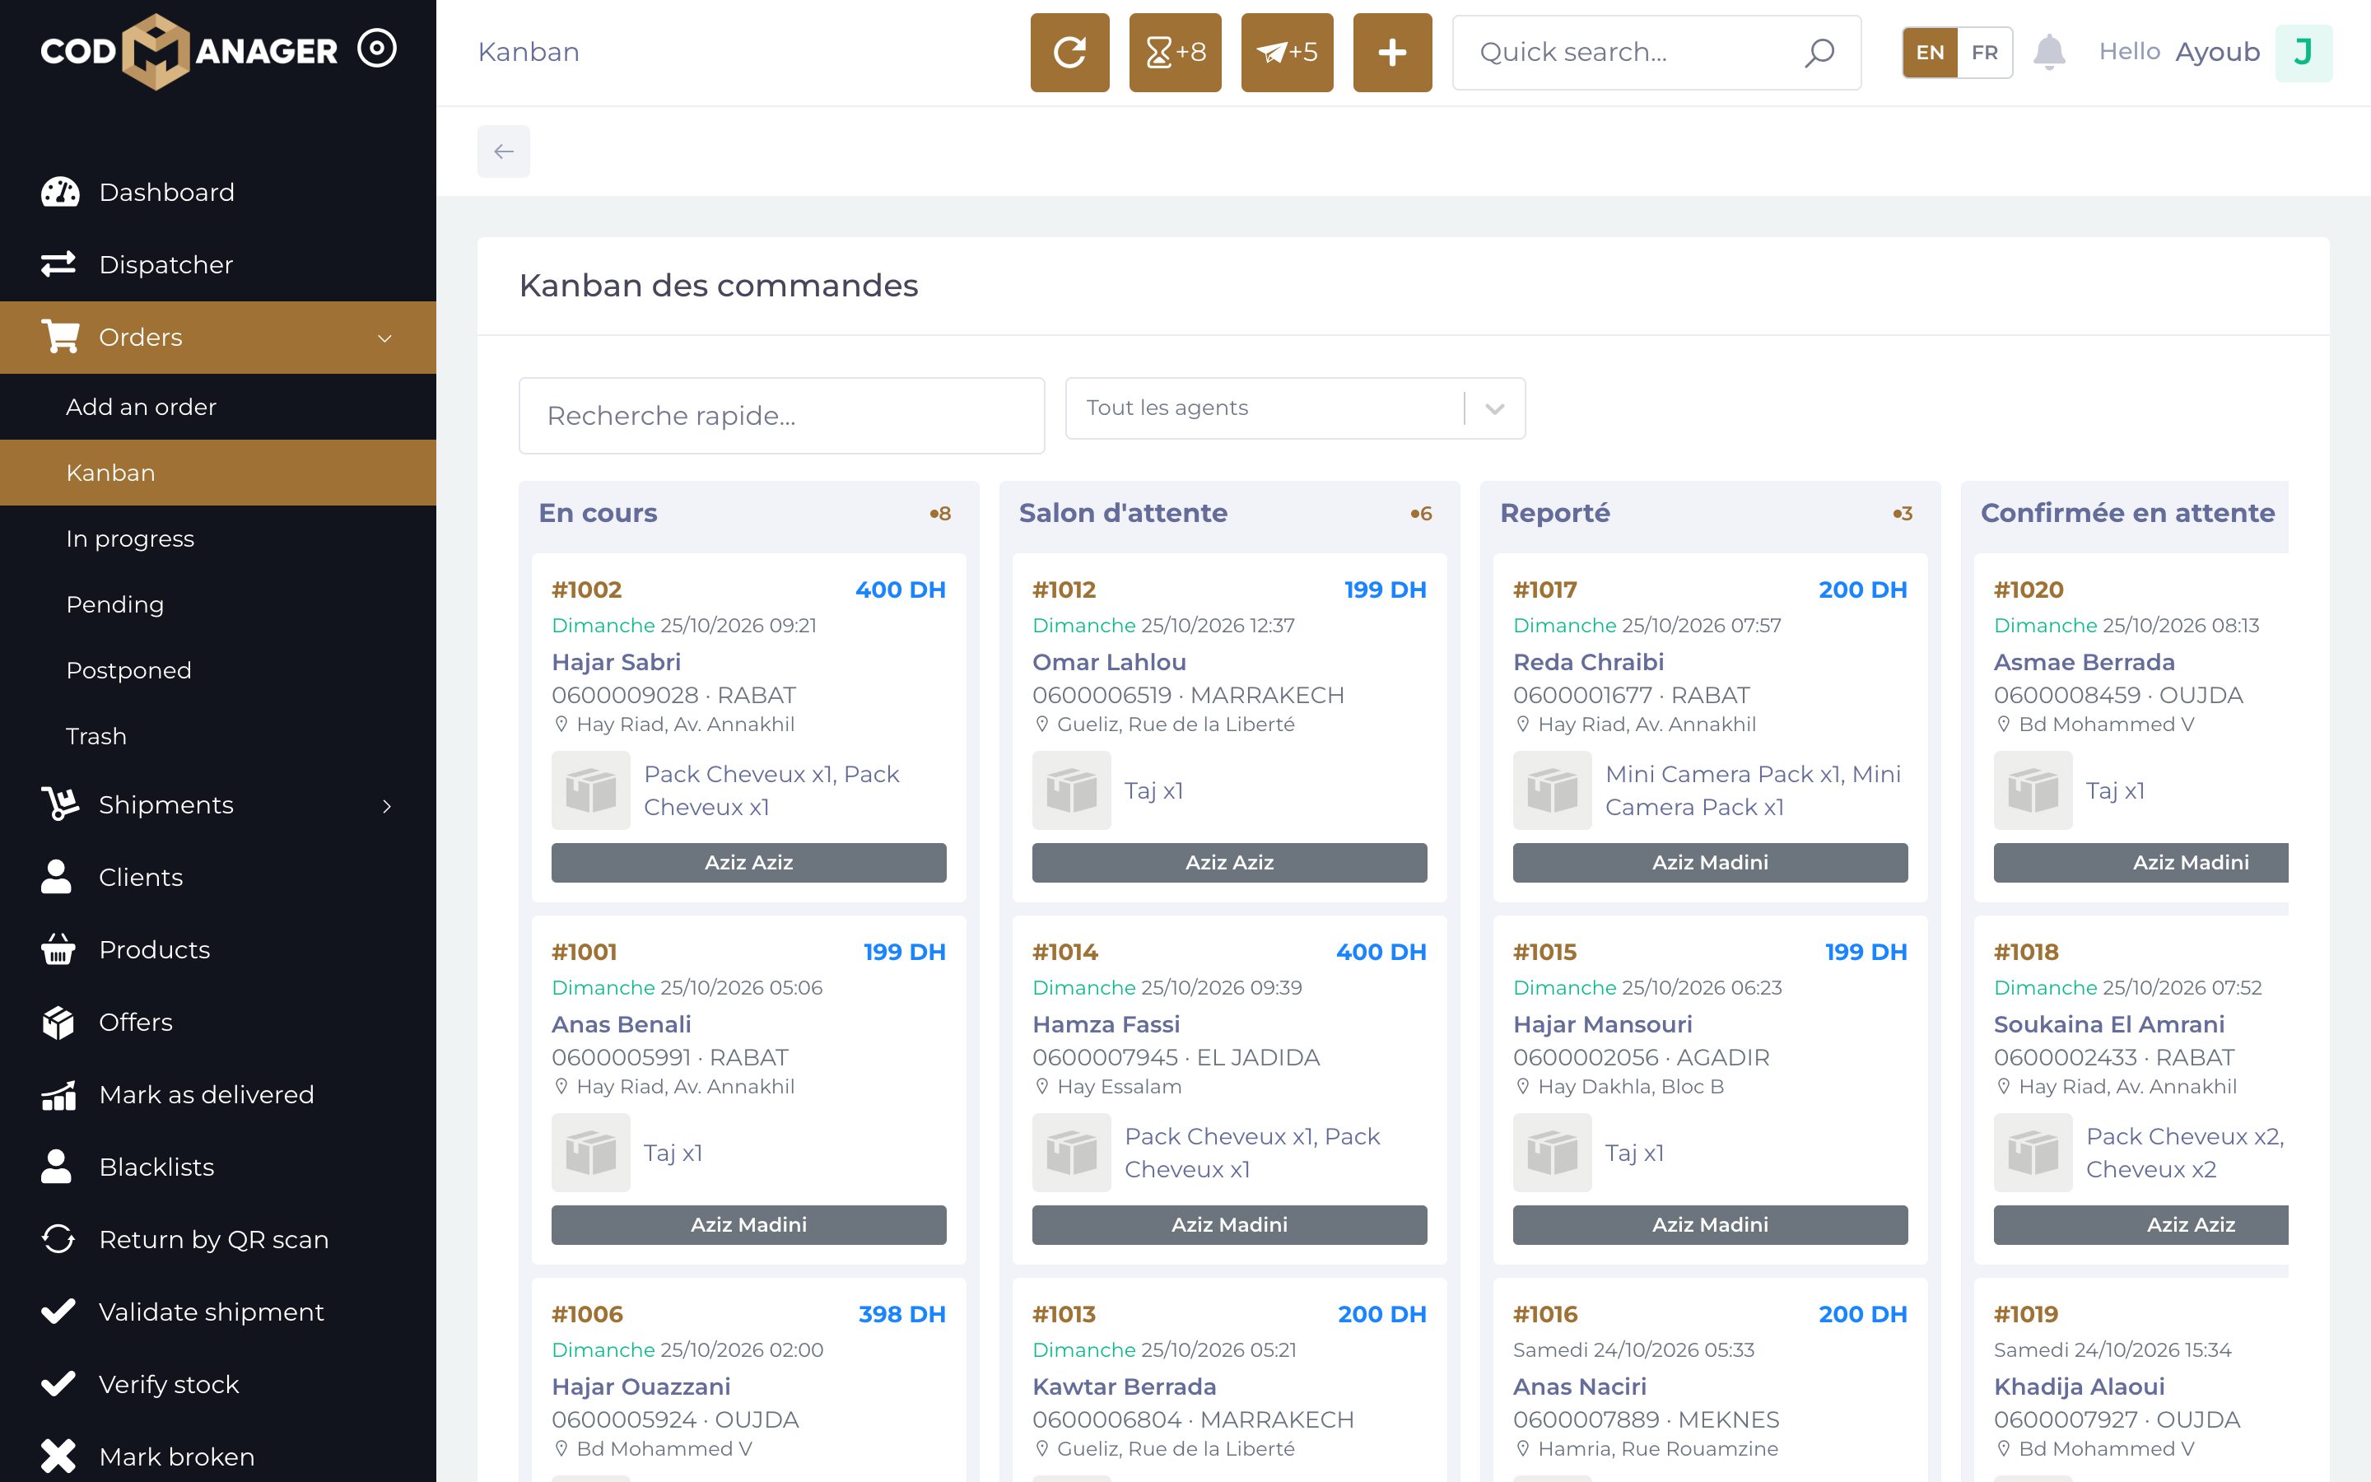Image resolution: width=2371 pixels, height=1482 pixels.
Task: Open Products in the sidebar
Action: 217,950
